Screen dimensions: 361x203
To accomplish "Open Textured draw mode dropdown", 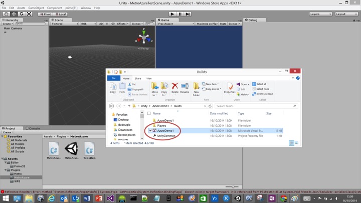I will tap(65, 24).
